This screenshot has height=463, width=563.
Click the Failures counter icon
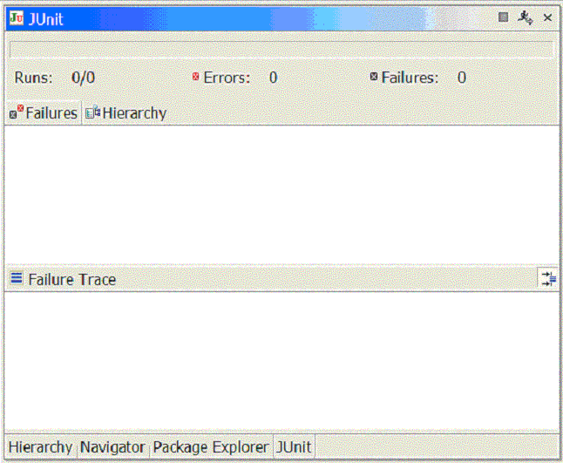coord(374,77)
